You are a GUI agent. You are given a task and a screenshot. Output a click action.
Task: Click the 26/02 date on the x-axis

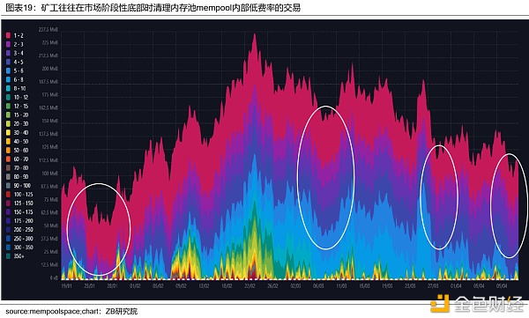coord(273,286)
